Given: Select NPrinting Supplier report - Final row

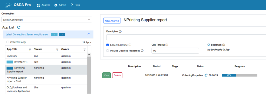Looking at the screenshot, I should click(x=46, y=79).
